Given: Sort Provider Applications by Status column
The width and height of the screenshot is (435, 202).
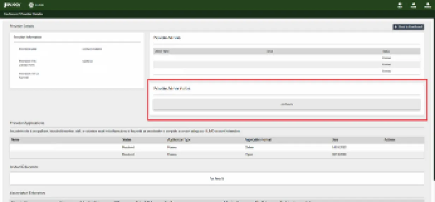Looking at the screenshot, I should [126, 140].
